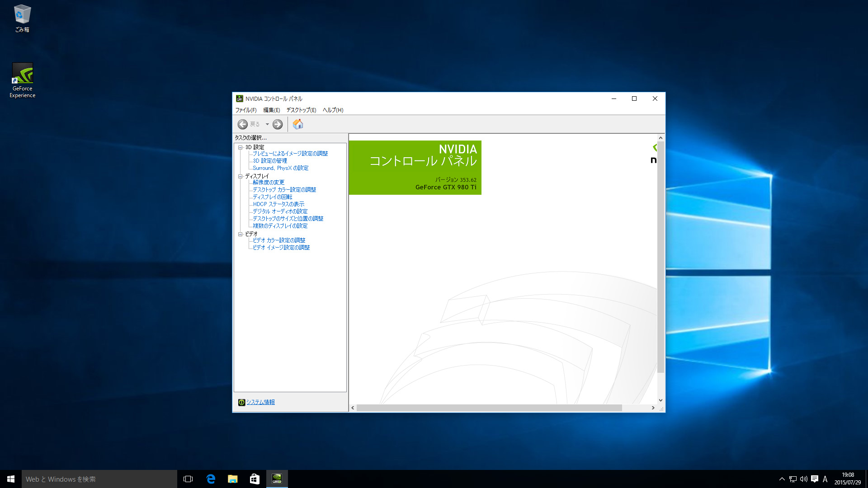Open File Explorer from the taskbar
The width and height of the screenshot is (868, 488).
233,479
